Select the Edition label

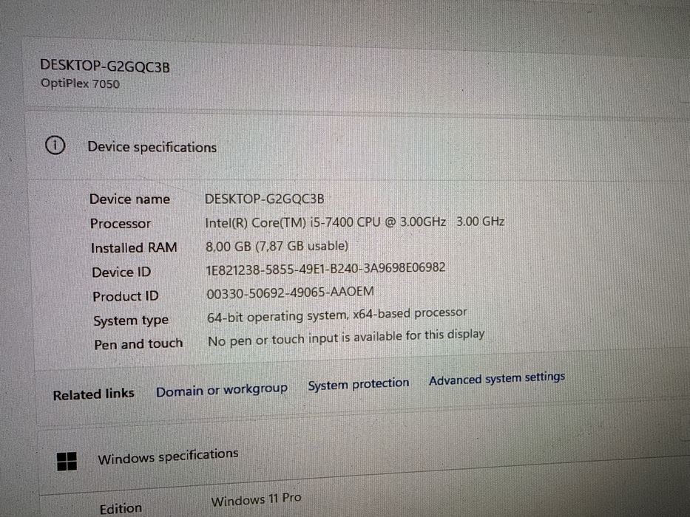121,509
